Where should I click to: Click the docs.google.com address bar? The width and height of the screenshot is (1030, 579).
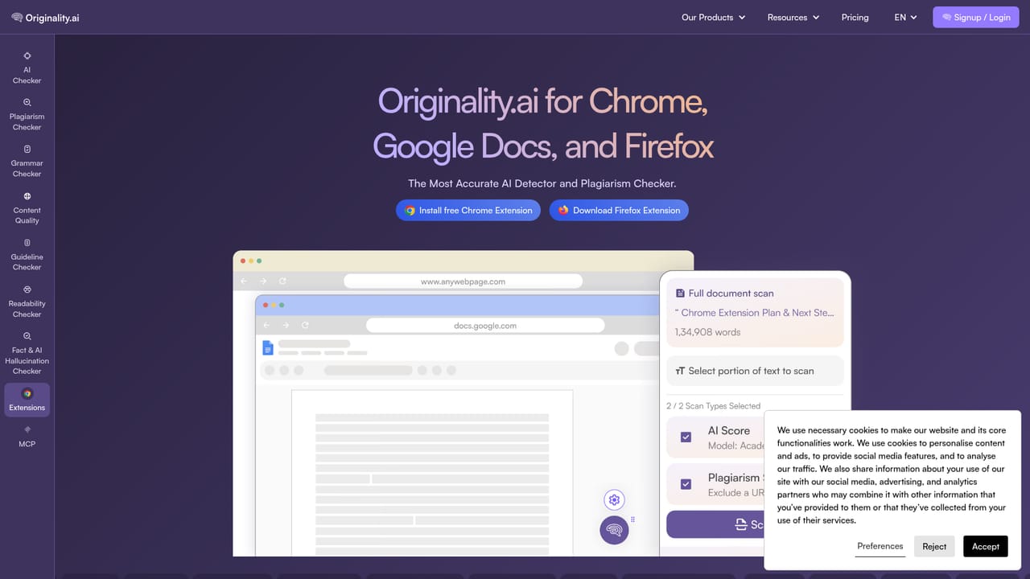[x=485, y=326]
